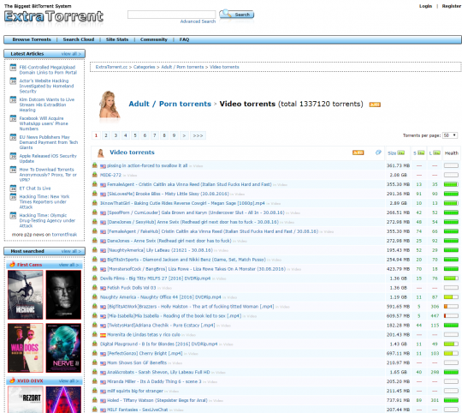Click the Register link

452,6
